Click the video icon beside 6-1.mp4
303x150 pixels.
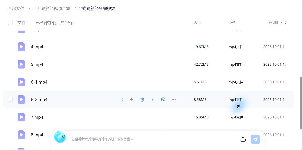point(21,82)
